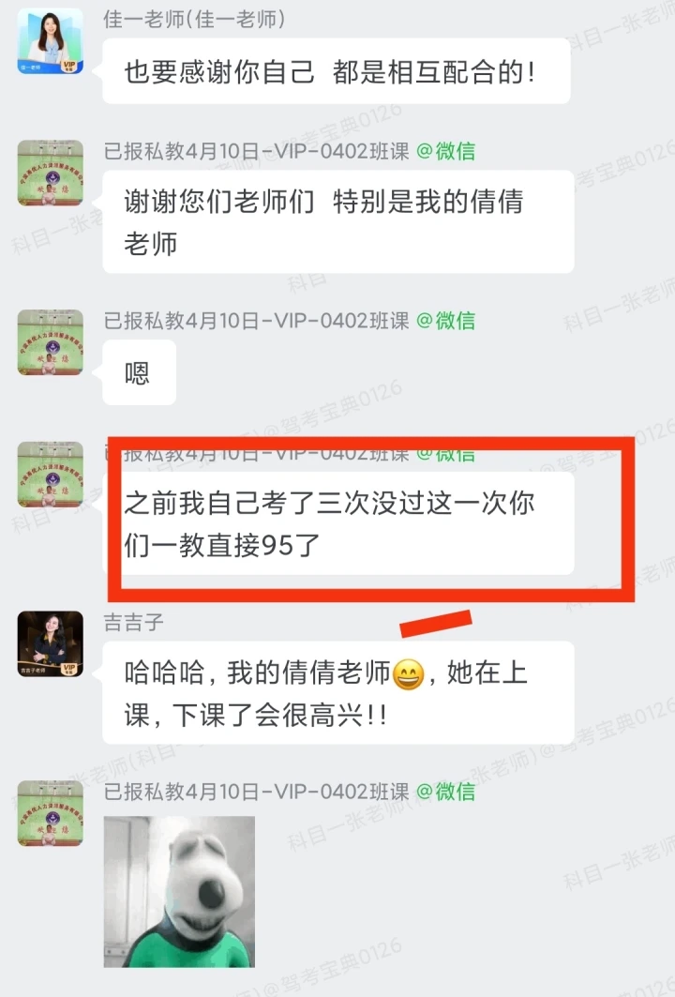Image resolution: width=675 pixels, height=997 pixels.
Task: Select the 也要感谢你自己 message bubble
Action: coord(337,71)
